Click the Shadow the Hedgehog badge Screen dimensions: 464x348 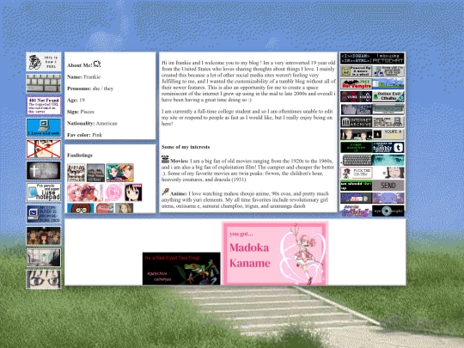point(356,173)
